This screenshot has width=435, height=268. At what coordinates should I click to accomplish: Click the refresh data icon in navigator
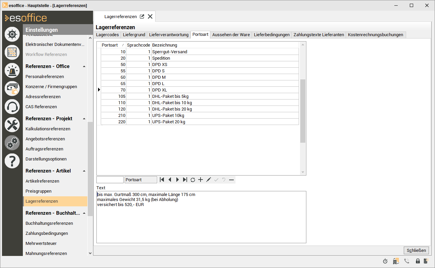click(193, 180)
